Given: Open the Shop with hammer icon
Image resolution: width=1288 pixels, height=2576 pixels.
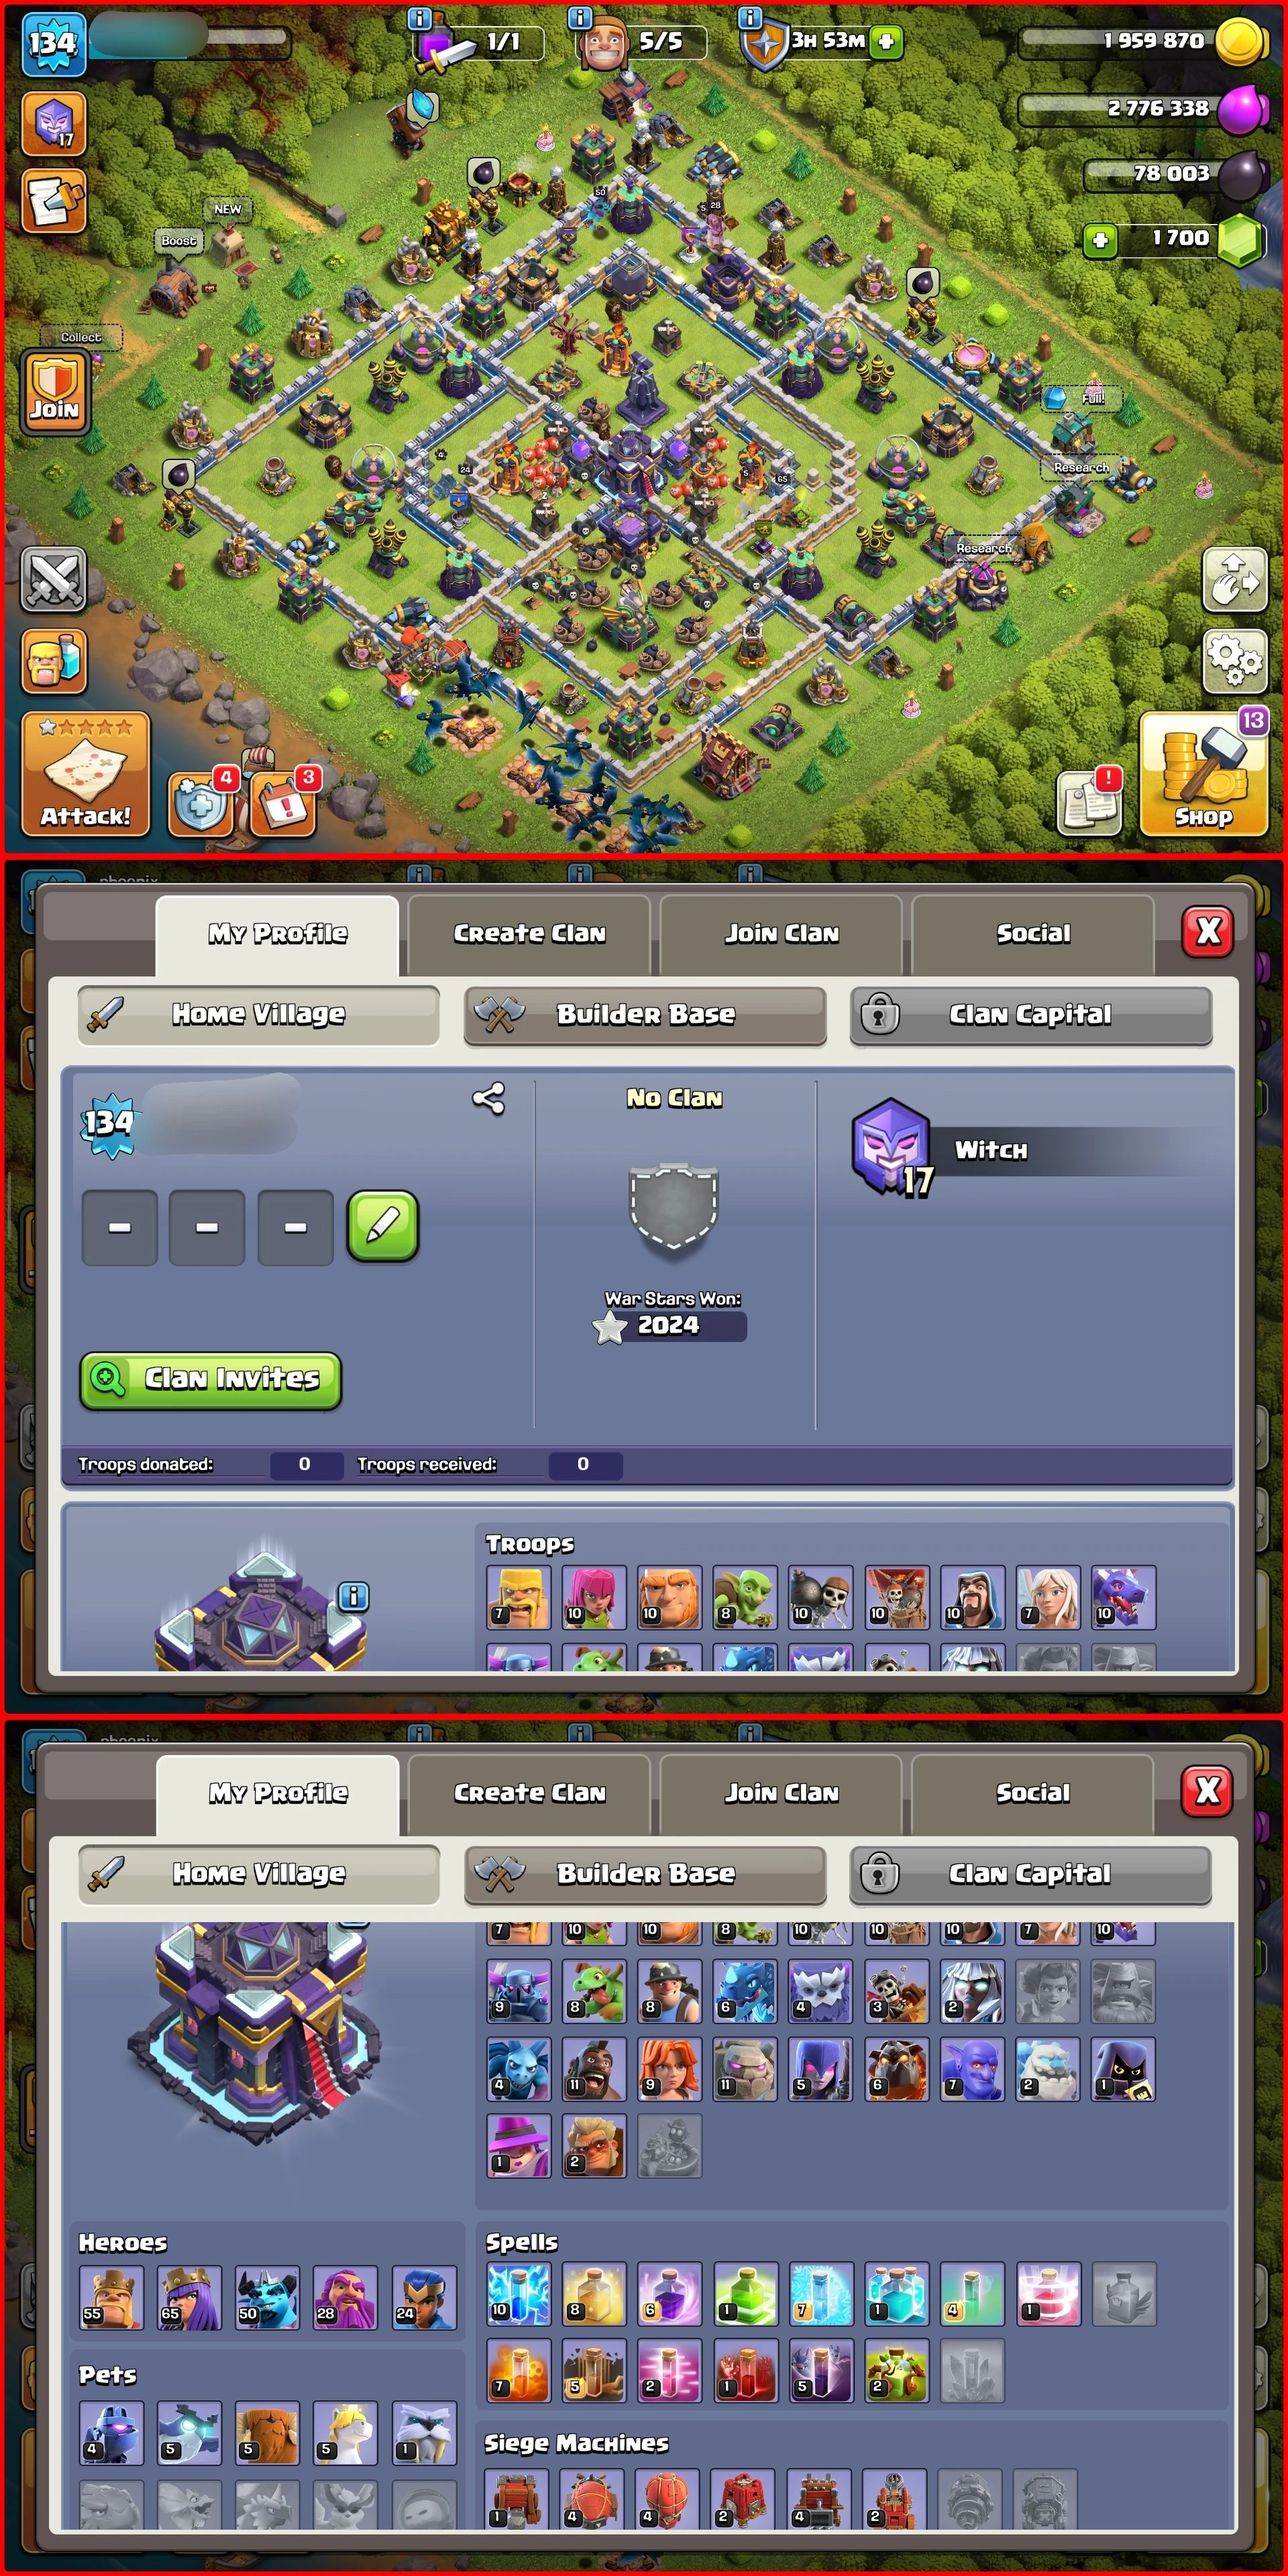Looking at the screenshot, I should click(1204, 773).
